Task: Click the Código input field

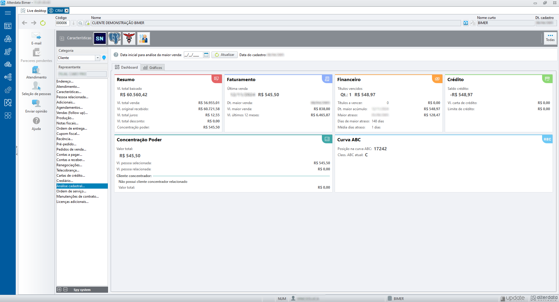Action: tap(62, 23)
